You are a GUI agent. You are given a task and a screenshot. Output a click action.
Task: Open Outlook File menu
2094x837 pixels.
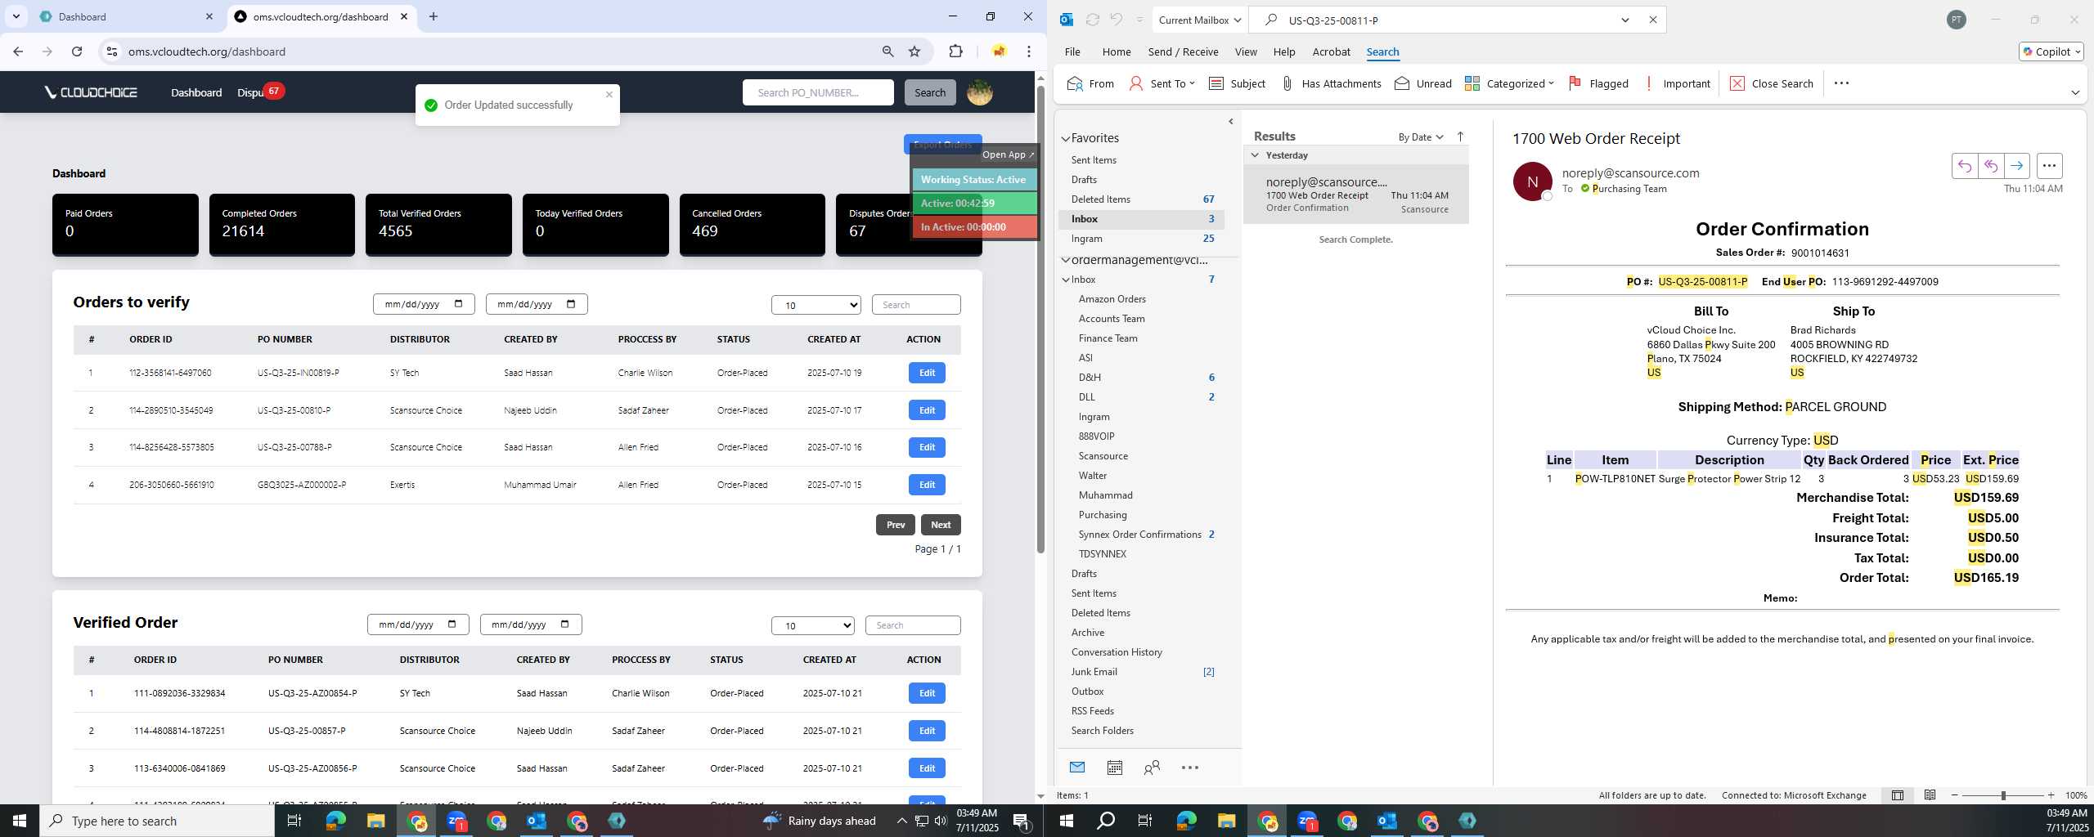pyautogui.click(x=1072, y=51)
